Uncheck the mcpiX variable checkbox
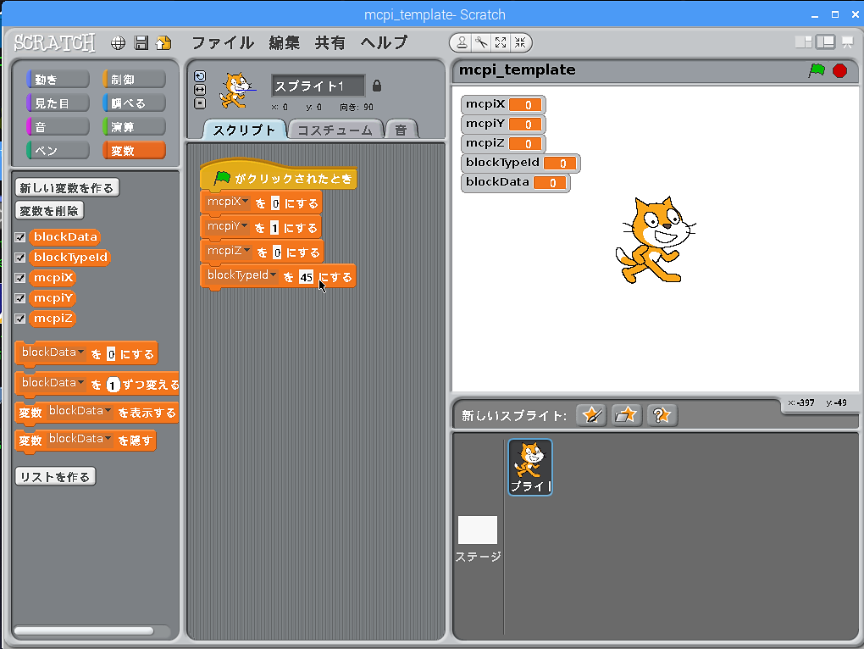864x649 pixels. click(x=20, y=278)
